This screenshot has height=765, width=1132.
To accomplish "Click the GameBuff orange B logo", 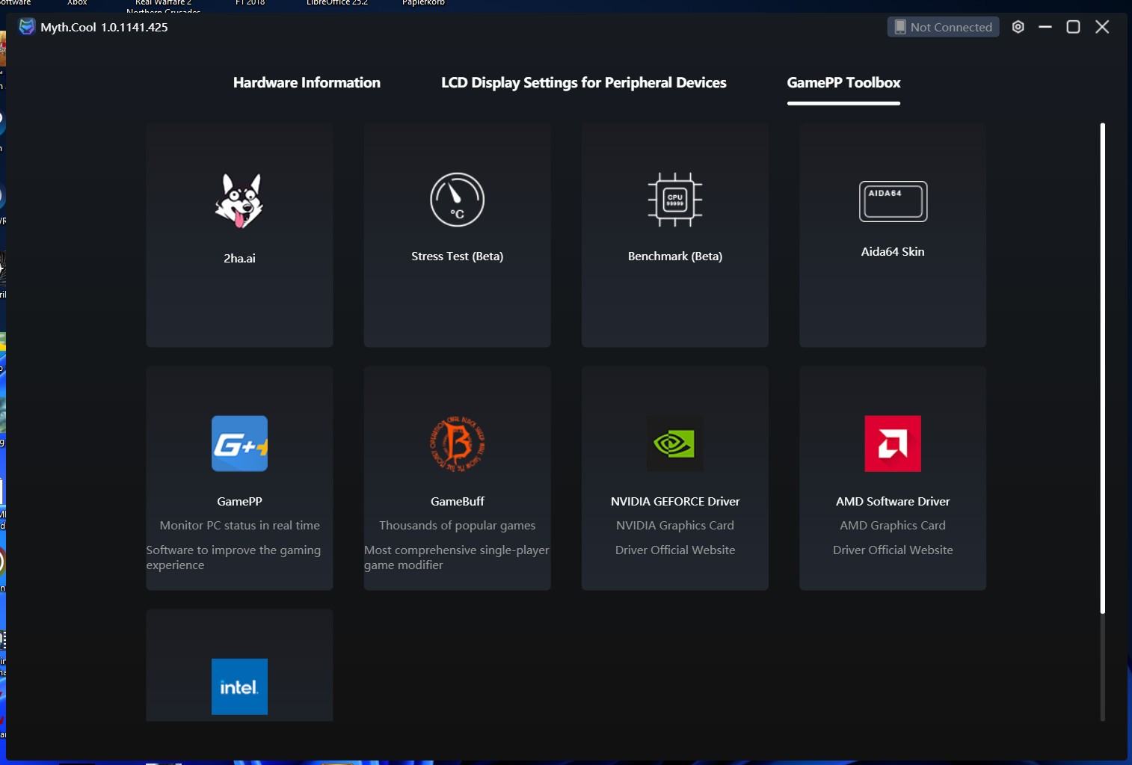I will tap(457, 443).
